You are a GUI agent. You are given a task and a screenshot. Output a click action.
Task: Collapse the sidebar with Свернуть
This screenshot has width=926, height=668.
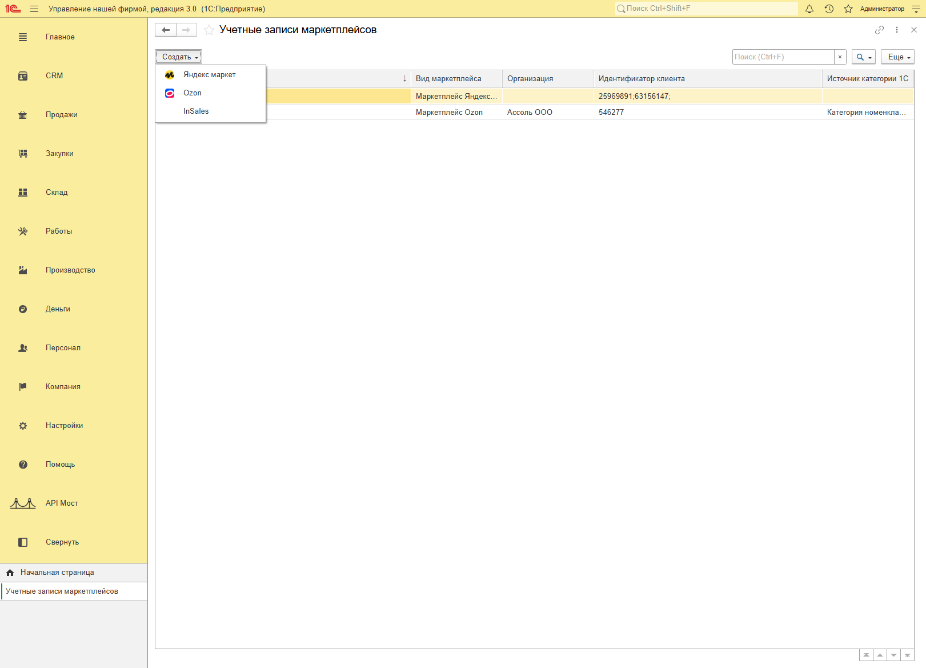point(74,542)
